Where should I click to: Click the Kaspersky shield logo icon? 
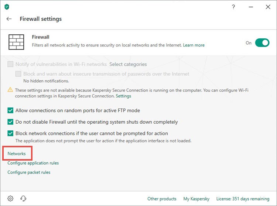(7, 7)
